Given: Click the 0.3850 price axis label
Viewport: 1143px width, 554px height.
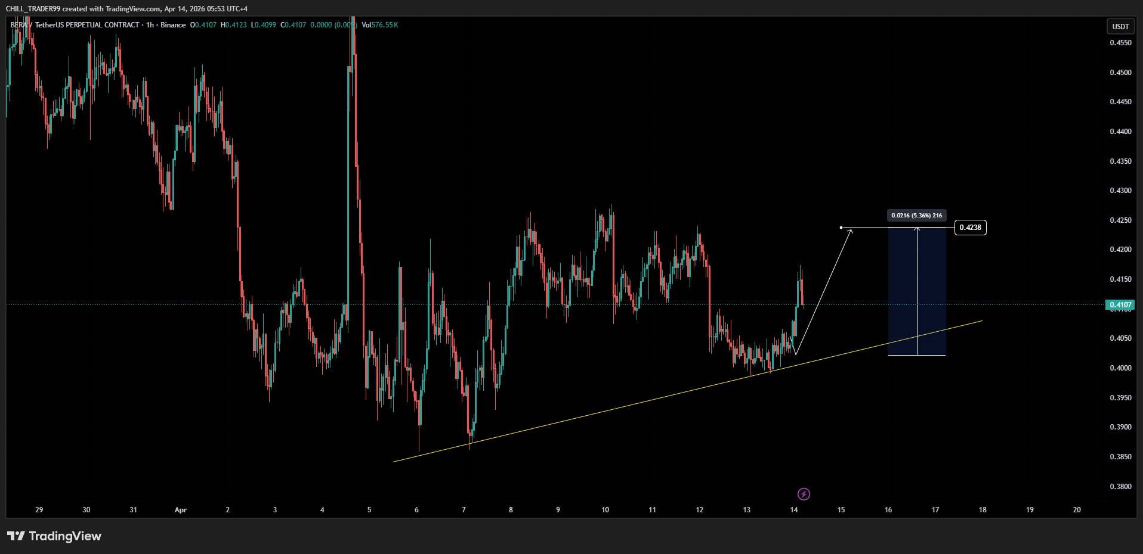Looking at the screenshot, I should click(1120, 457).
